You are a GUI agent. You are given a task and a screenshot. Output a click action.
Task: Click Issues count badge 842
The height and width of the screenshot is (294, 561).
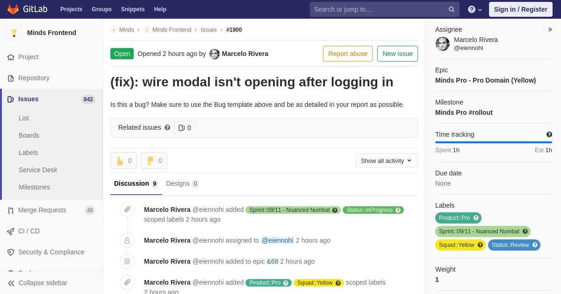point(88,99)
